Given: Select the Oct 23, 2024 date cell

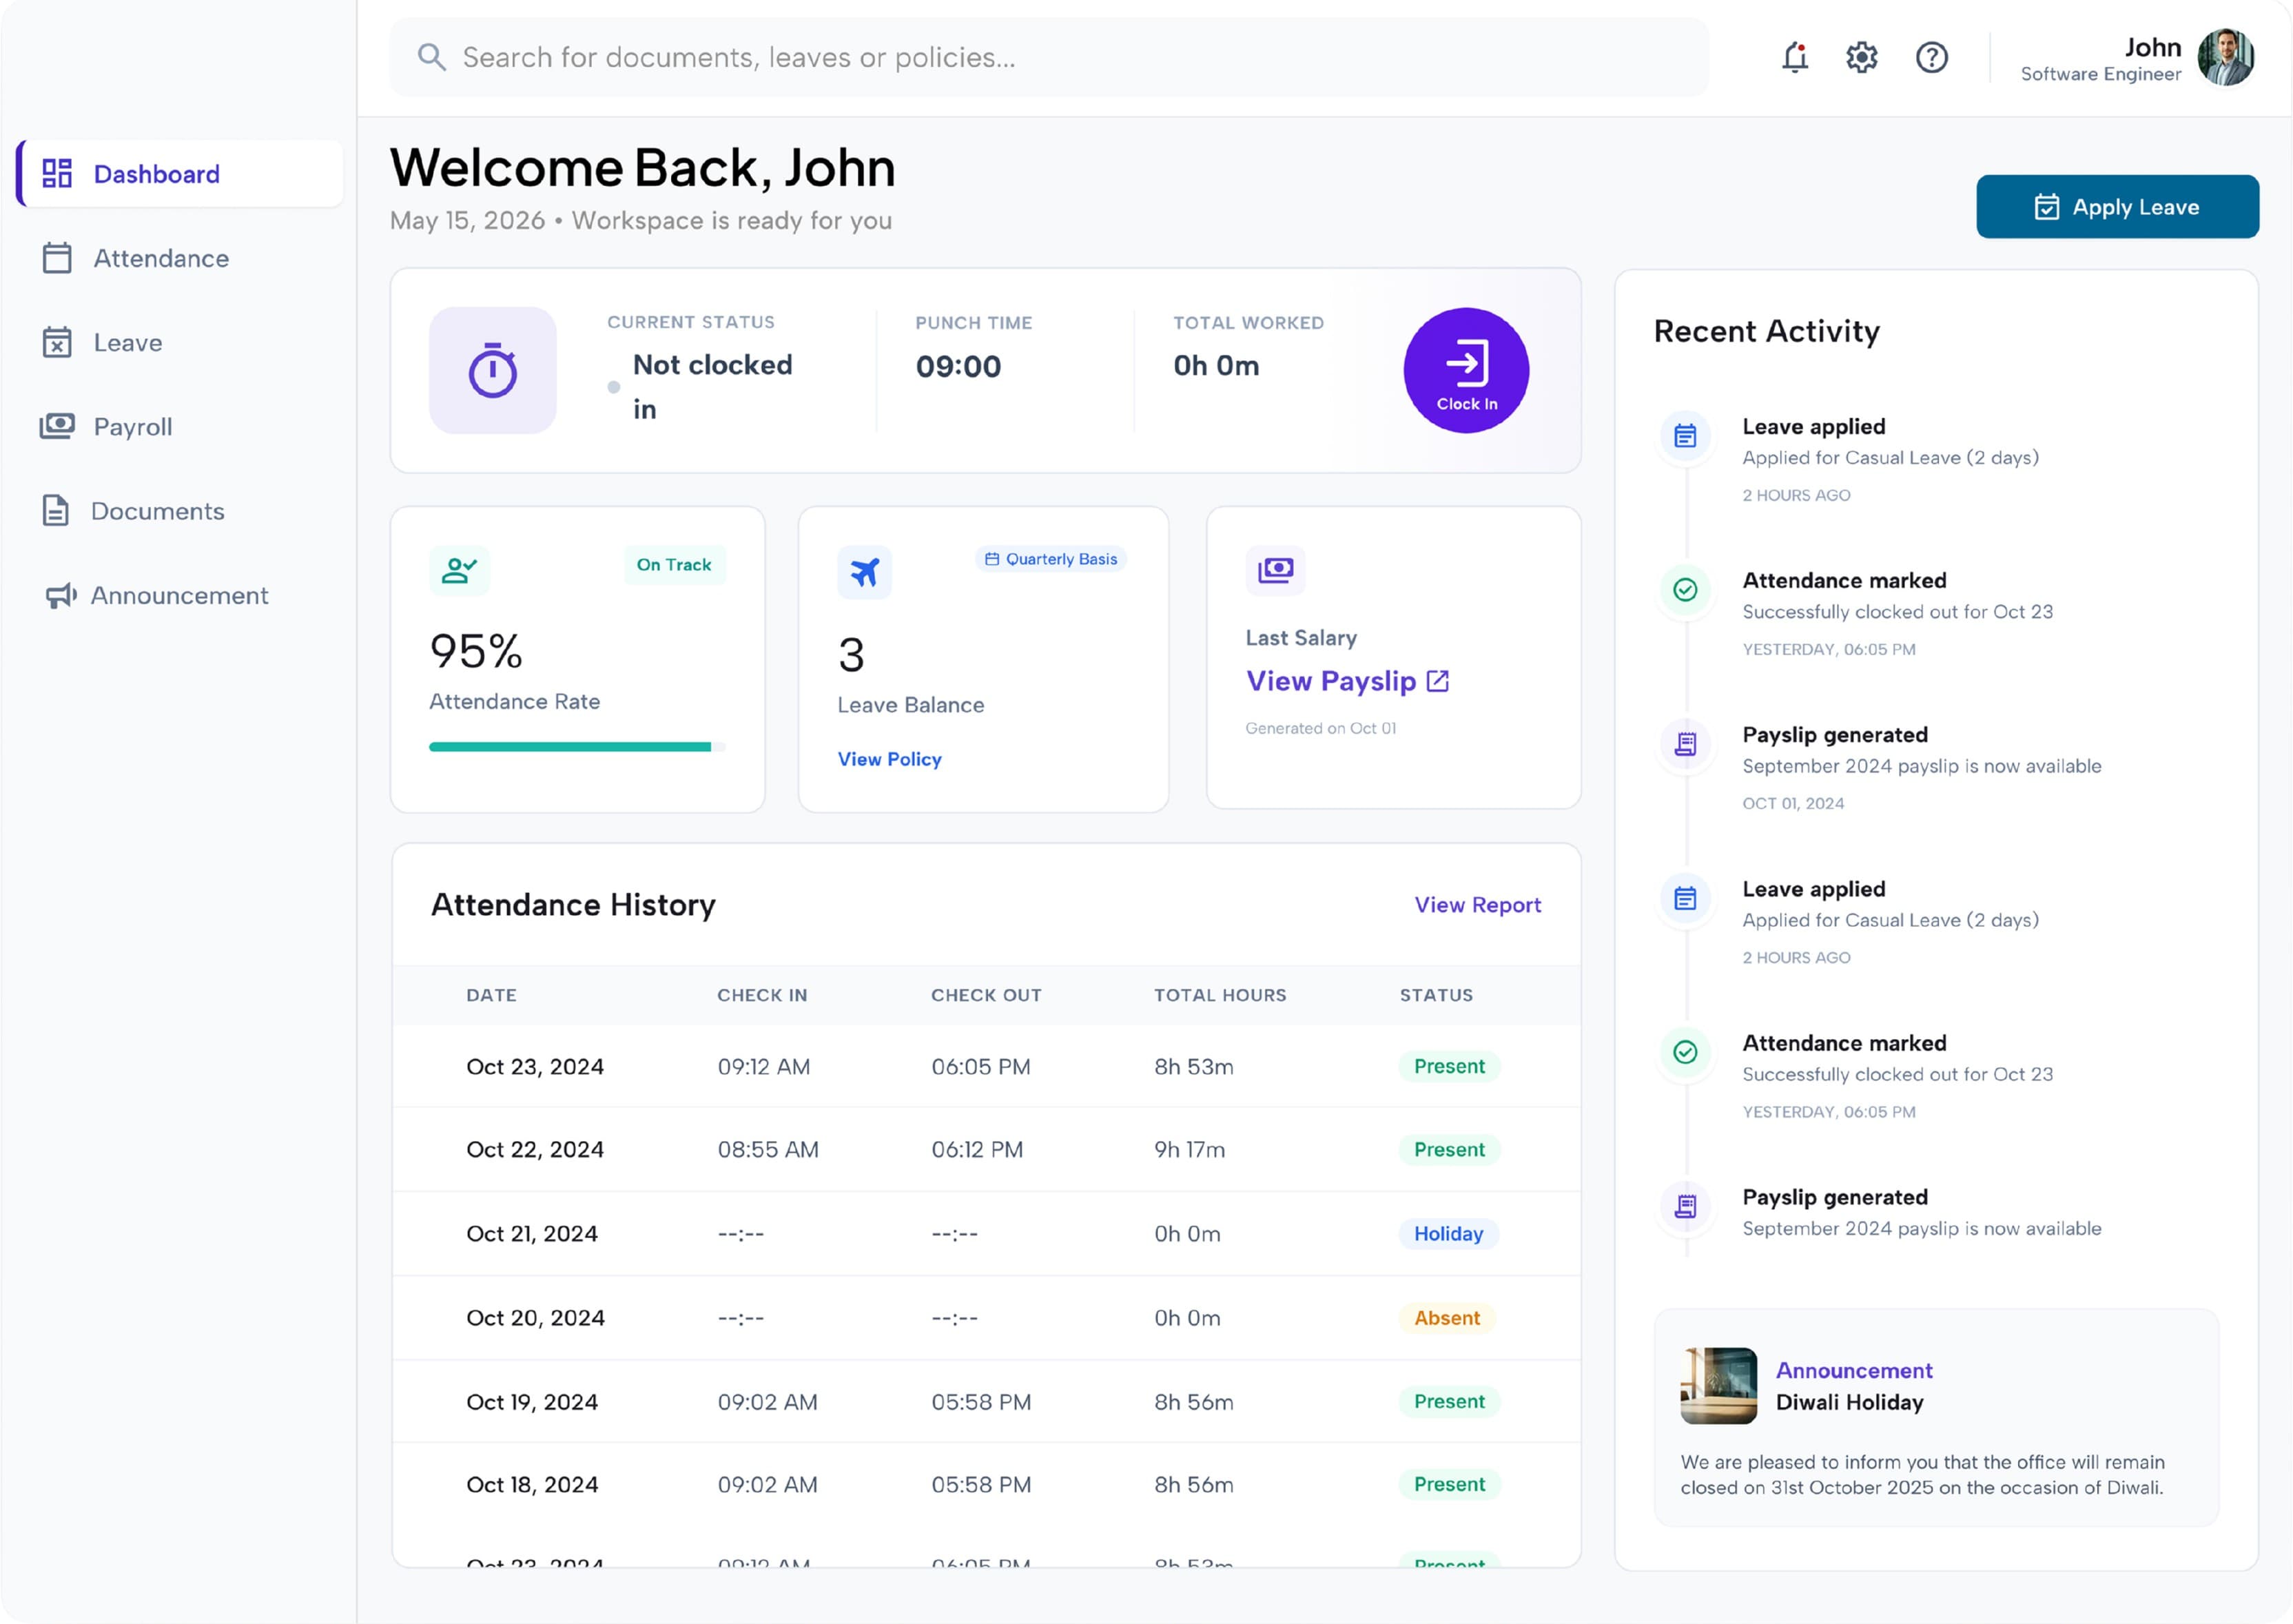Looking at the screenshot, I should 535,1067.
